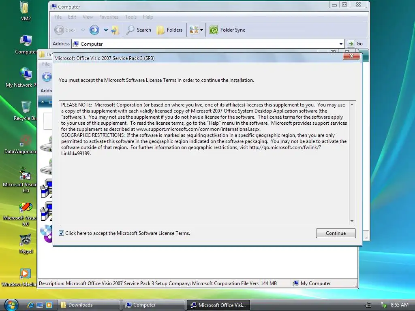Viewport: 415px width, 311px height.
Task: Click the Continue button
Action: click(336, 233)
